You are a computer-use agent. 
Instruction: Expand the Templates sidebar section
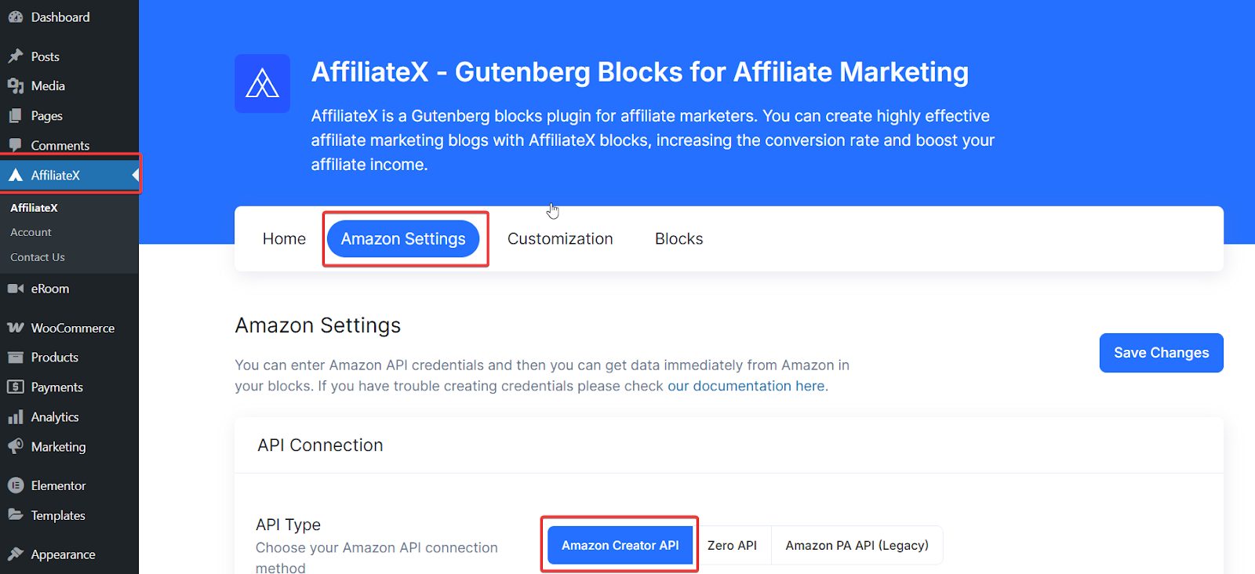pos(58,515)
